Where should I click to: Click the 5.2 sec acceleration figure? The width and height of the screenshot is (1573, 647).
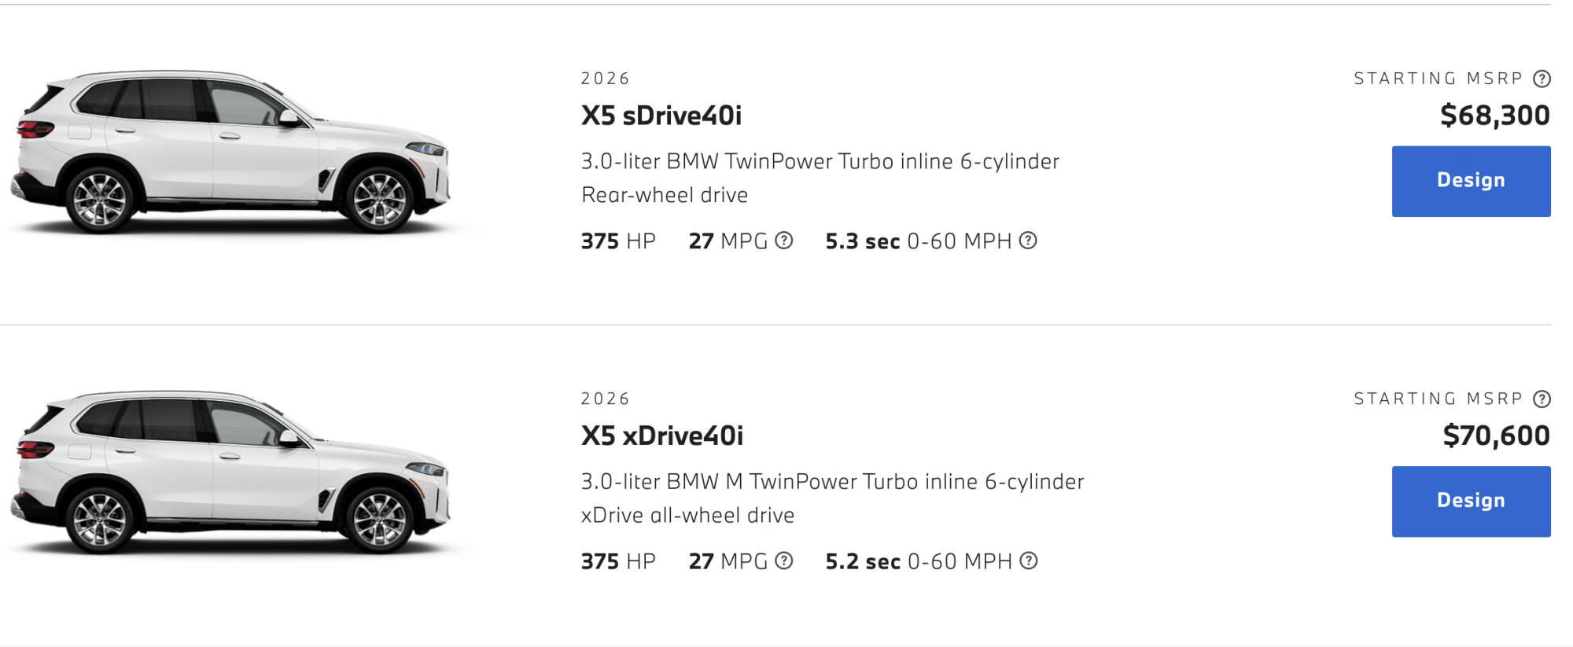[x=862, y=561]
